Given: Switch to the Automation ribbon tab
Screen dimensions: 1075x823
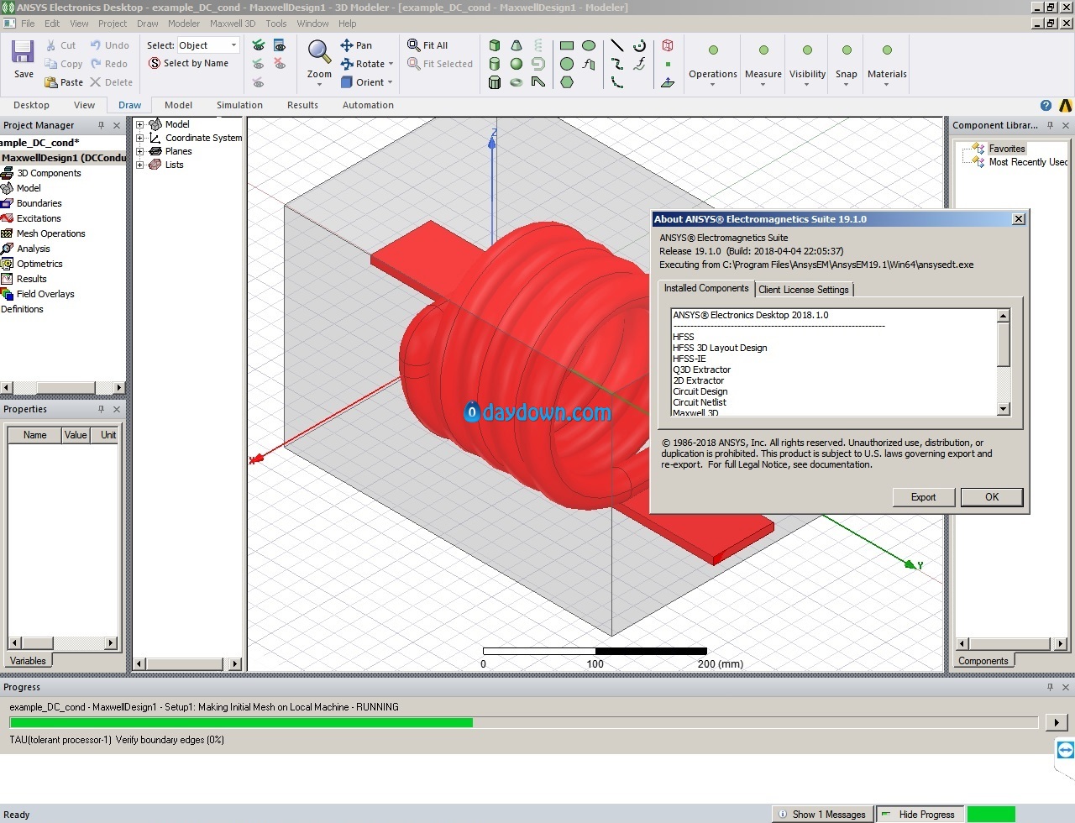Looking at the screenshot, I should coord(368,105).
